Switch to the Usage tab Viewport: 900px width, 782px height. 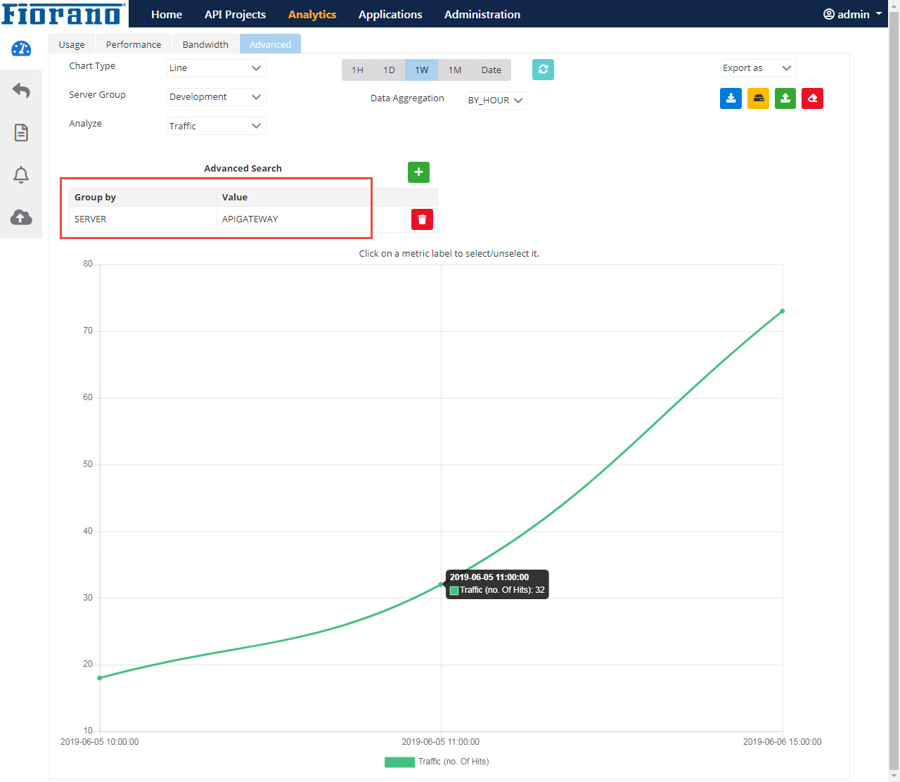(x=72, y=44)
